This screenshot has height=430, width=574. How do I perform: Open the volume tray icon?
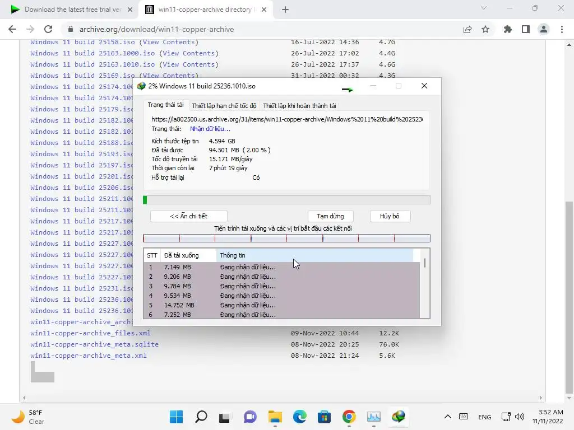pyautogui.click(x=520, y=417)
